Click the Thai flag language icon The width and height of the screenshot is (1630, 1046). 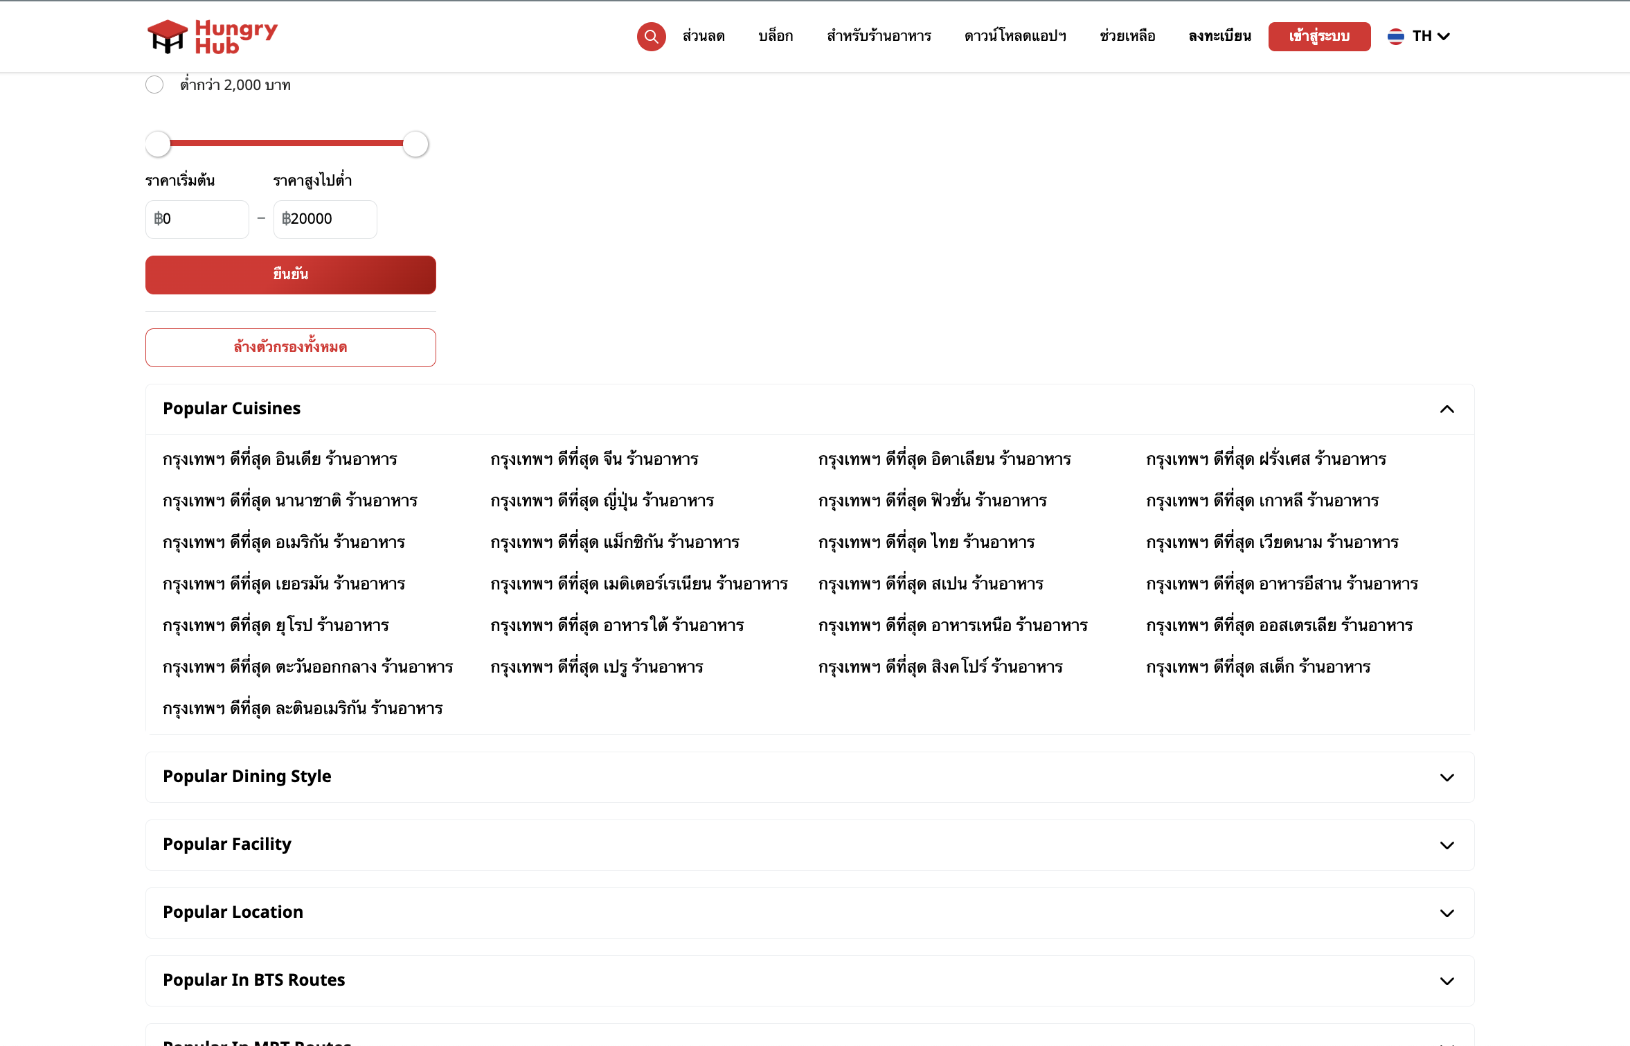(1395, 36)
